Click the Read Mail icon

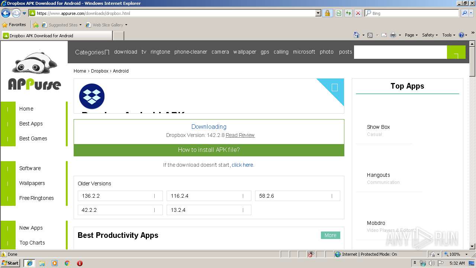pyautogui.click(x=384, y=35)
